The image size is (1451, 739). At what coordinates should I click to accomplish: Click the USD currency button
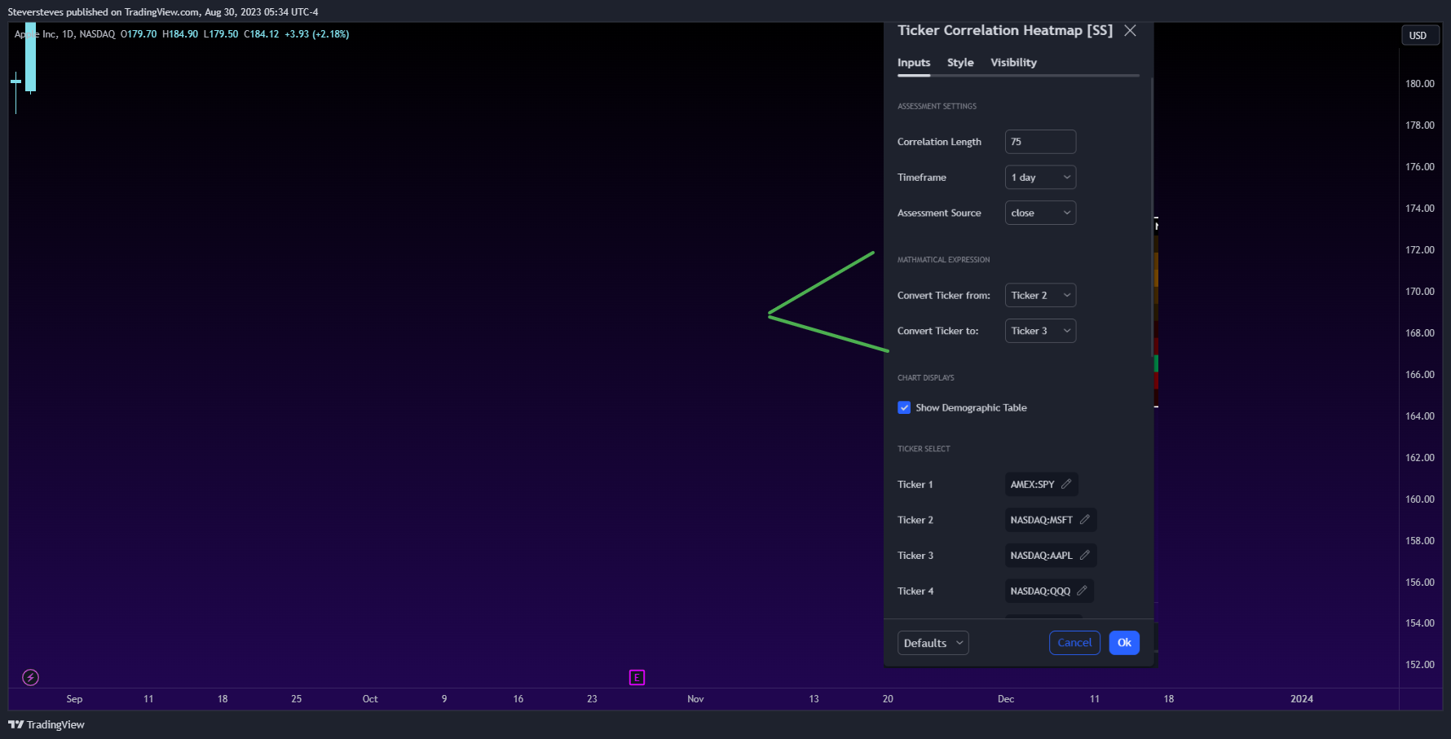tap(1419, 35)
